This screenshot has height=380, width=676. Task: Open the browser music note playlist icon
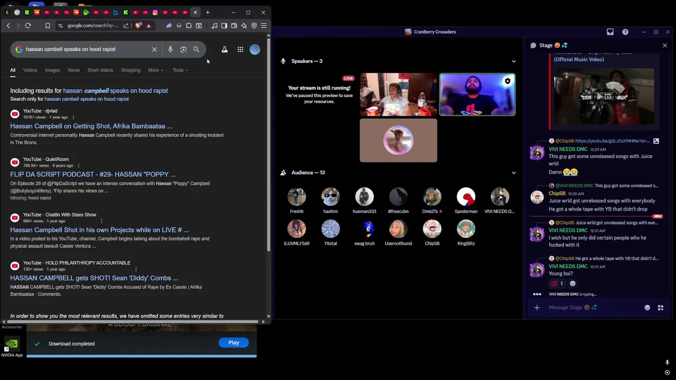(214, 25)
